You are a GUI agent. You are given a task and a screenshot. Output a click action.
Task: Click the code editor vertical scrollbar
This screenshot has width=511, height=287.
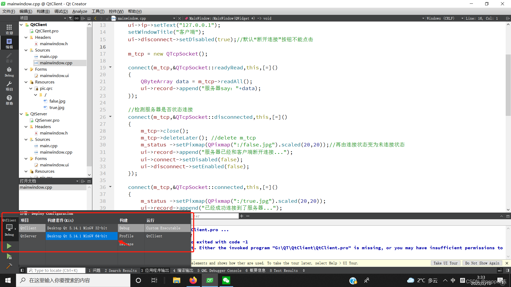[508, 85]
